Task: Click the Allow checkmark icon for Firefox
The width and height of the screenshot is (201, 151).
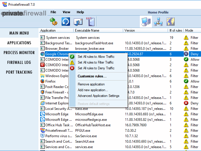Action: [186, 81]
